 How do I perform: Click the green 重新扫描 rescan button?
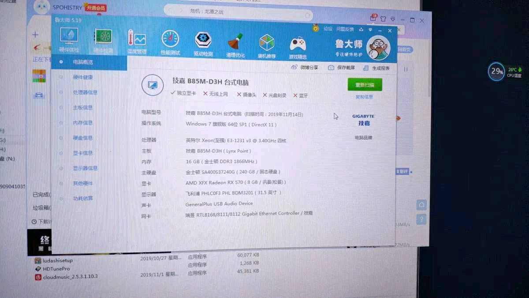[365, 85]
